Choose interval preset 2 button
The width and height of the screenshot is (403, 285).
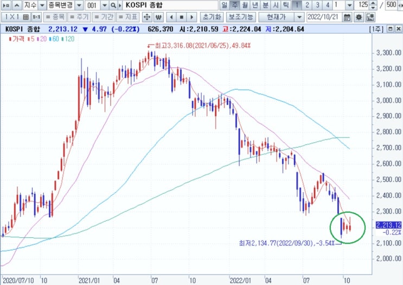(307, 5)
